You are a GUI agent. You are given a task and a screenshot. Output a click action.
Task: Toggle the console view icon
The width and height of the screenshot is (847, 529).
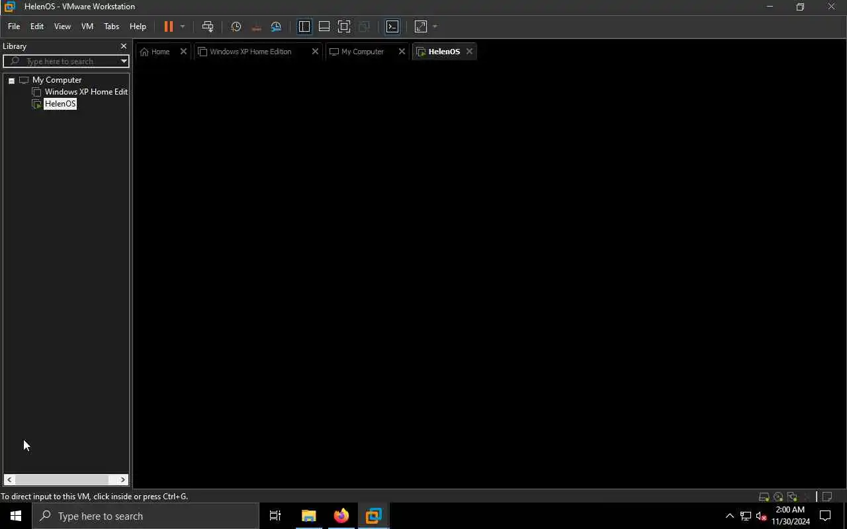(x=392, y=26)
